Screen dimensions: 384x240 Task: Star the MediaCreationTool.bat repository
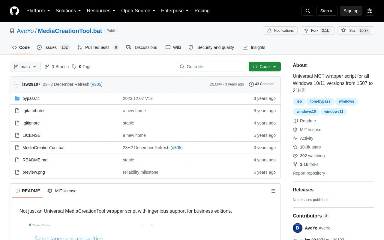[x=356, y=31]
